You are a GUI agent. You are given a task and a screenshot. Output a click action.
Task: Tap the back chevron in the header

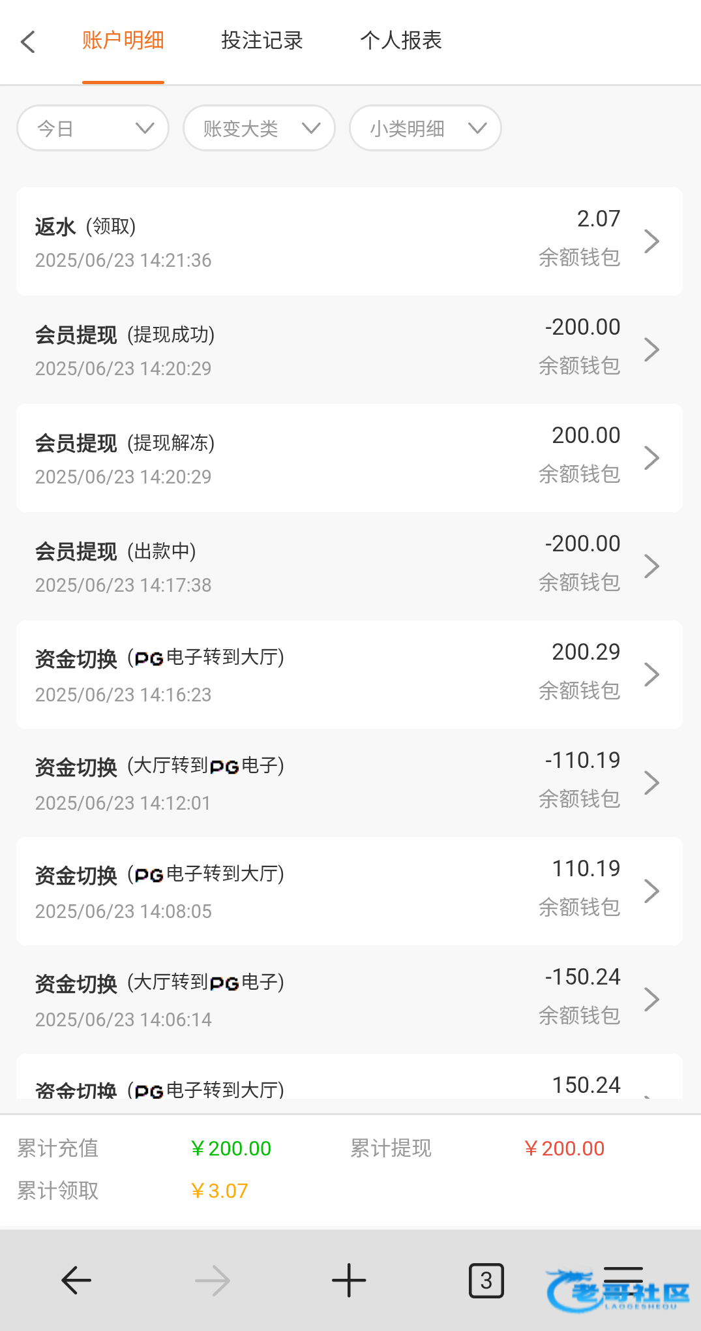(x=28, y=42)
